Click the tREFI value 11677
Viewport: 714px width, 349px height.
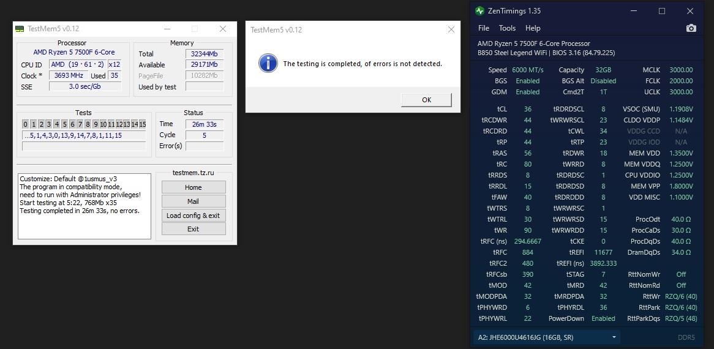(603, 252)
